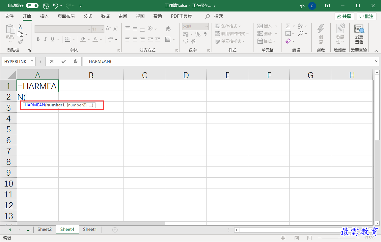Open the 套用表格格式 dropdown
381x242 pixels.
tap(232, 34)
